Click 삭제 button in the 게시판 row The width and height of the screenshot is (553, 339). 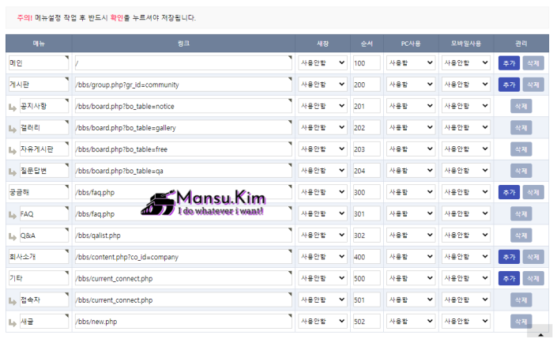(533, 85)
